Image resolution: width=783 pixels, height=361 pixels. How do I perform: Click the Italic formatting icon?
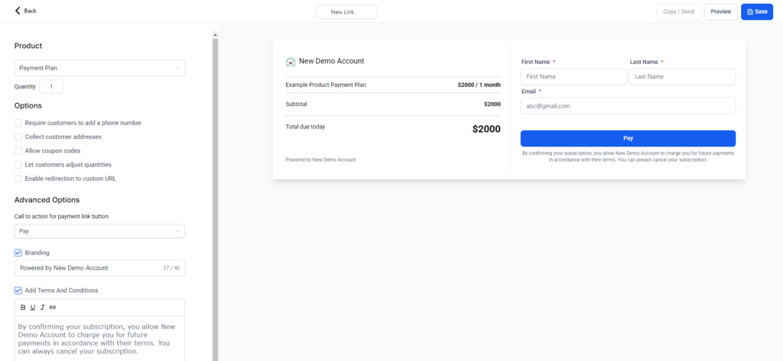(x=43, y=307)
